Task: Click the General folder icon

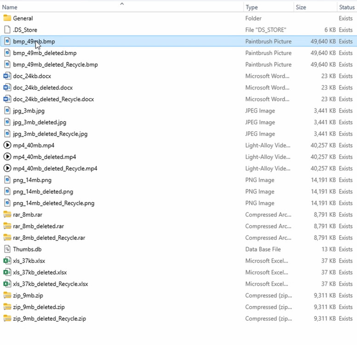Action: pyautogui.click(x=7, y=18)
